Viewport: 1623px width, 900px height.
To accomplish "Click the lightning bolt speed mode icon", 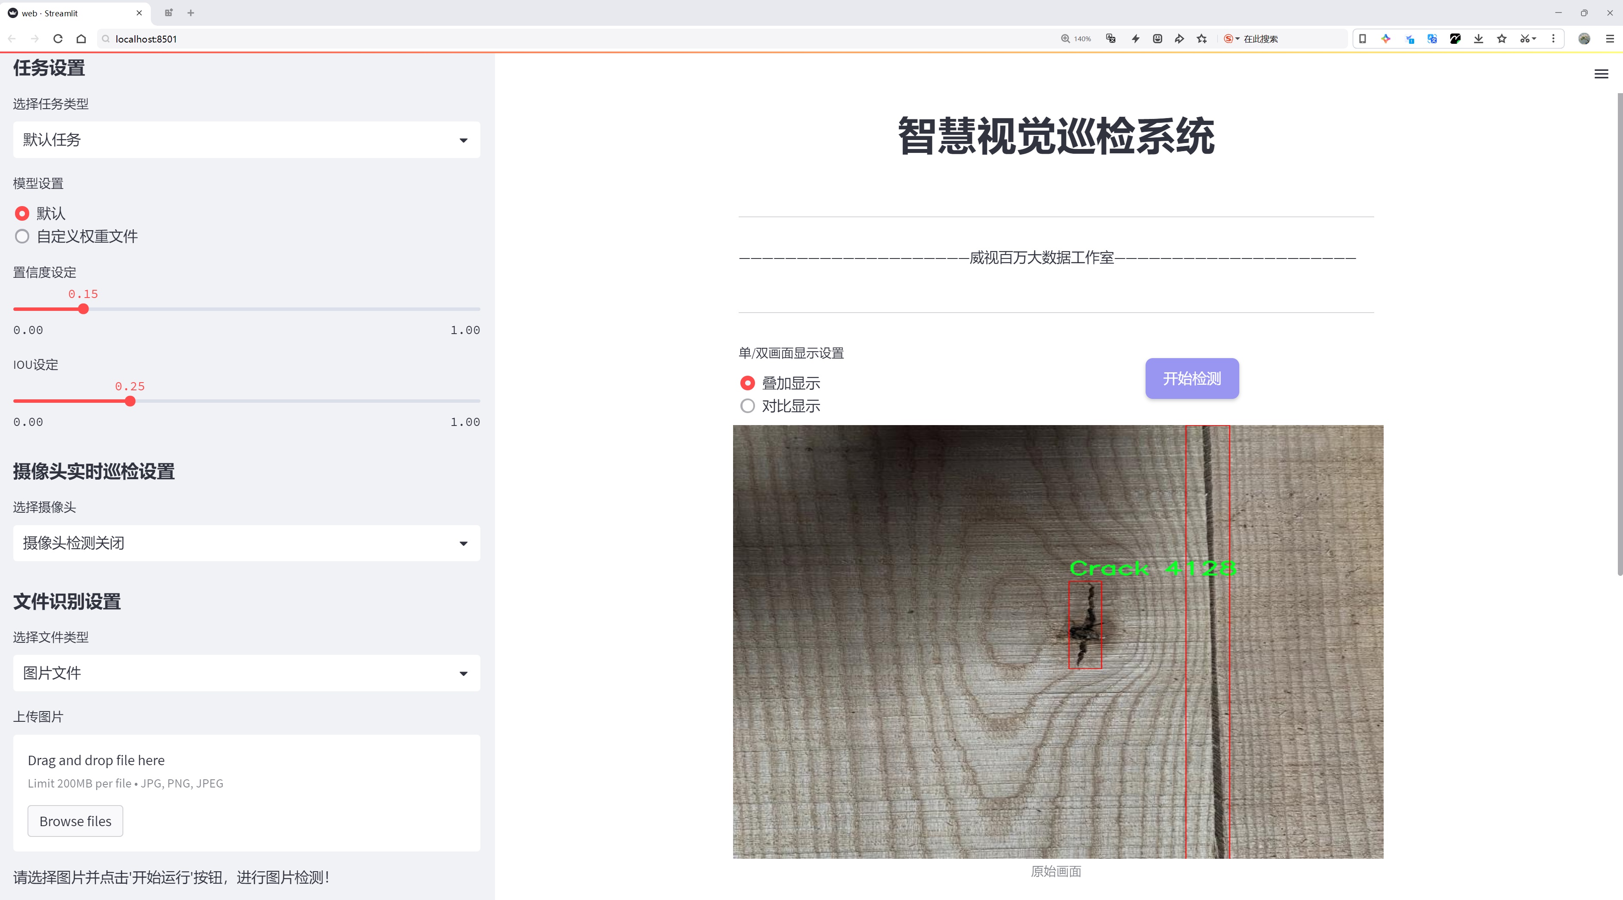I will 1135,39.
